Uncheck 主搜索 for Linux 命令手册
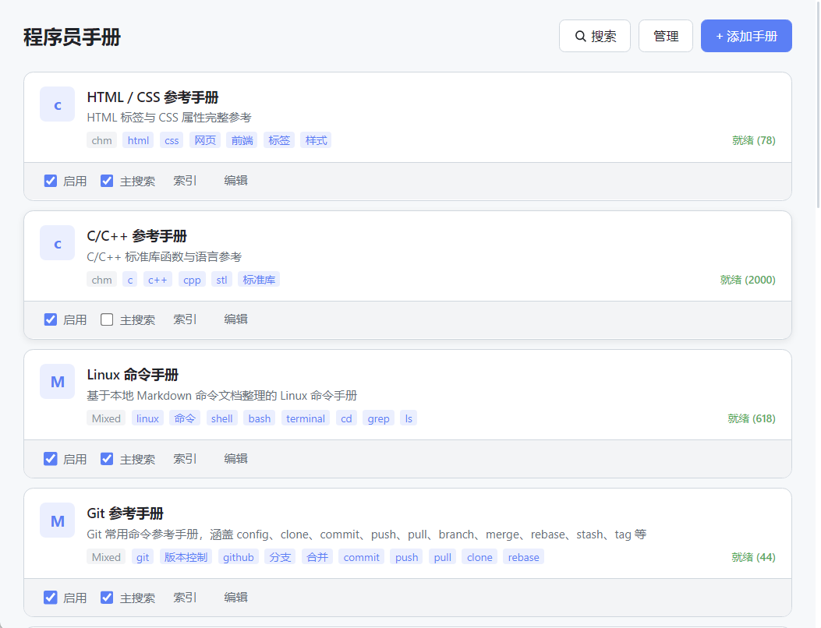 click(x=107, y=459)
